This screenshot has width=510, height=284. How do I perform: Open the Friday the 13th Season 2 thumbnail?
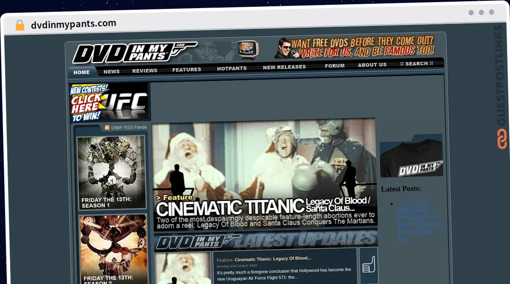(113, 249)
